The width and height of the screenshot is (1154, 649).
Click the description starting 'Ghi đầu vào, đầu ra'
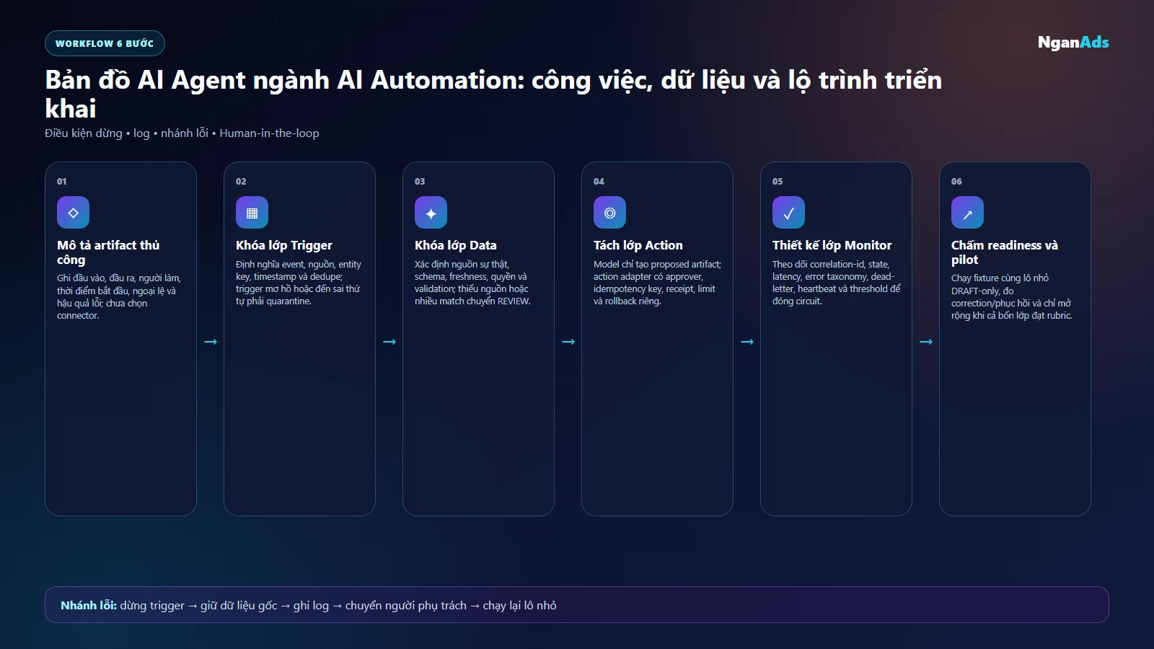[x=119, y=296]
